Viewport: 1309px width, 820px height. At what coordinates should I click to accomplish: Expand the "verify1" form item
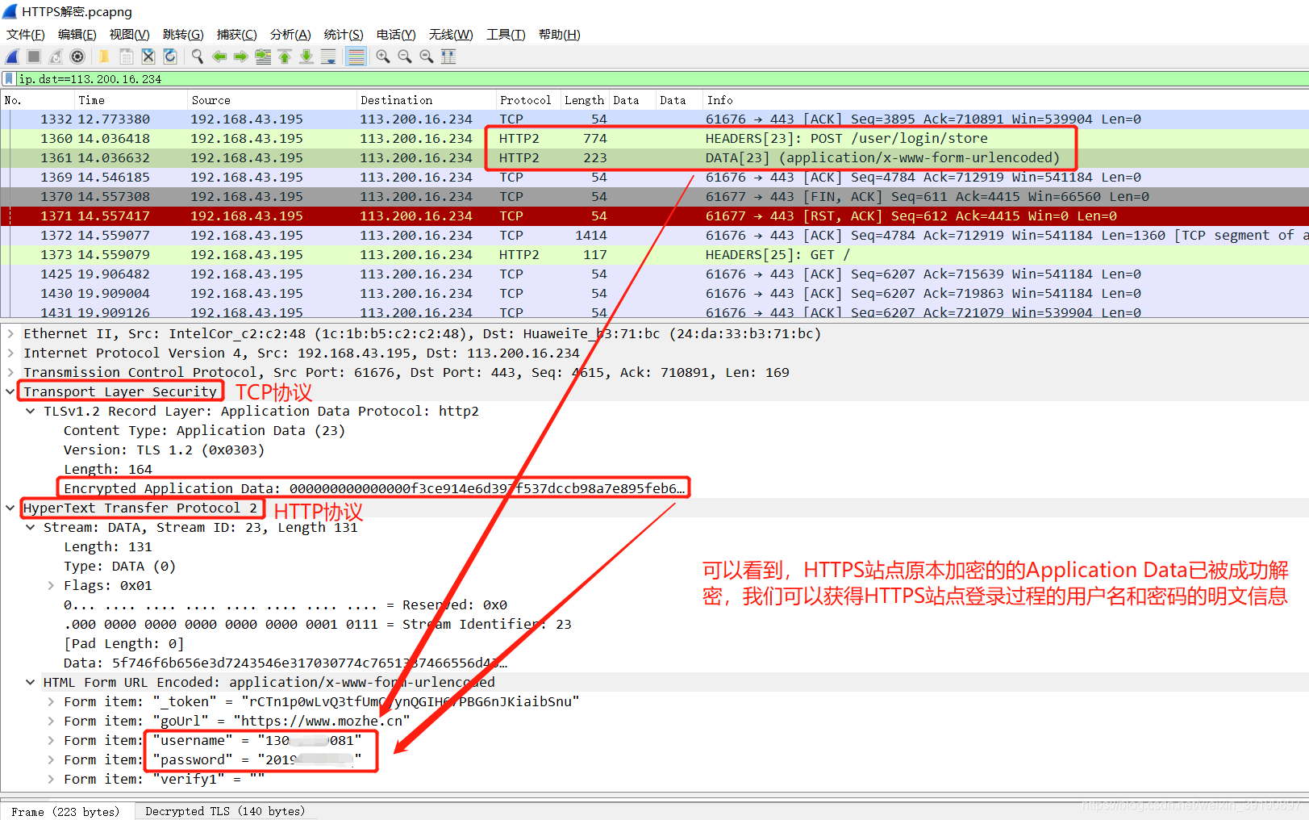pos(51,779)
